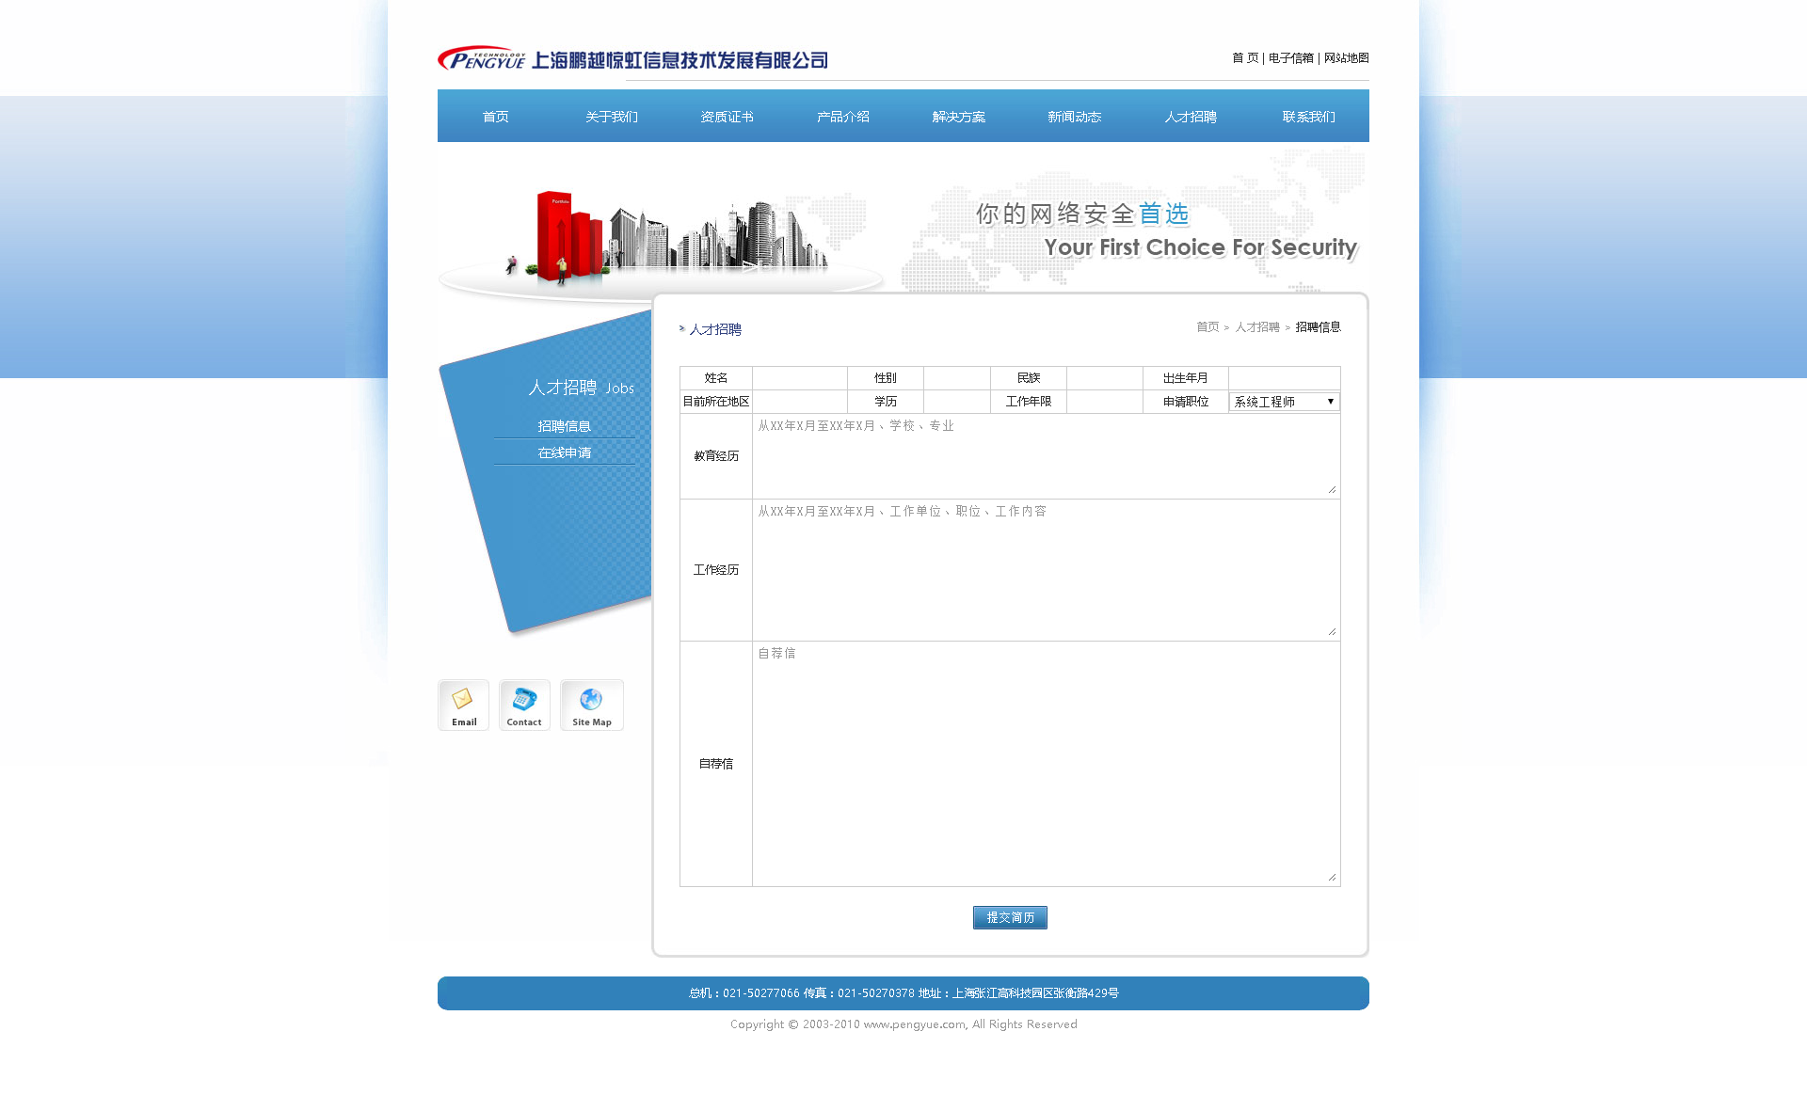Screen dimensions: 1807x1095
Task: Go to 关于我们 in the navigation bar
Action: coord(611,117)
